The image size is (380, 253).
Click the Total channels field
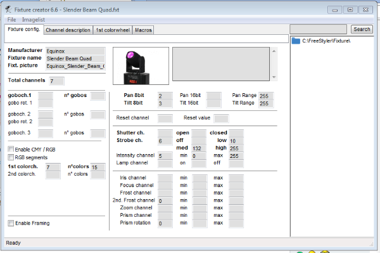(57, 81)
